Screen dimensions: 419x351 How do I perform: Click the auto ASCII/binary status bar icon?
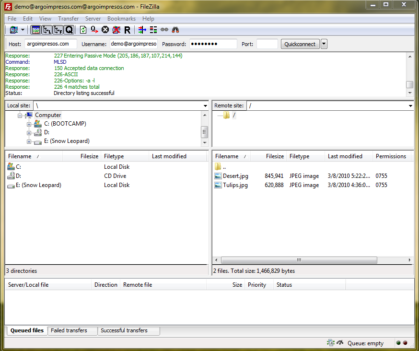[x=331, y=343]
